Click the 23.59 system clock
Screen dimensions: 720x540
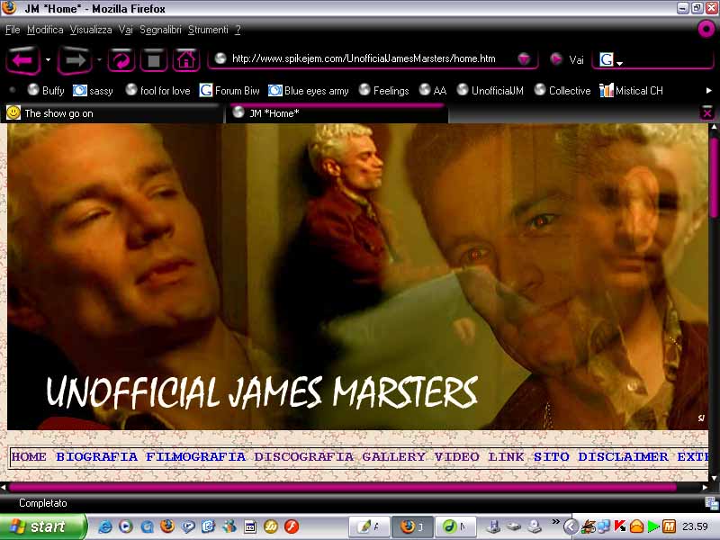coord(695,526)
